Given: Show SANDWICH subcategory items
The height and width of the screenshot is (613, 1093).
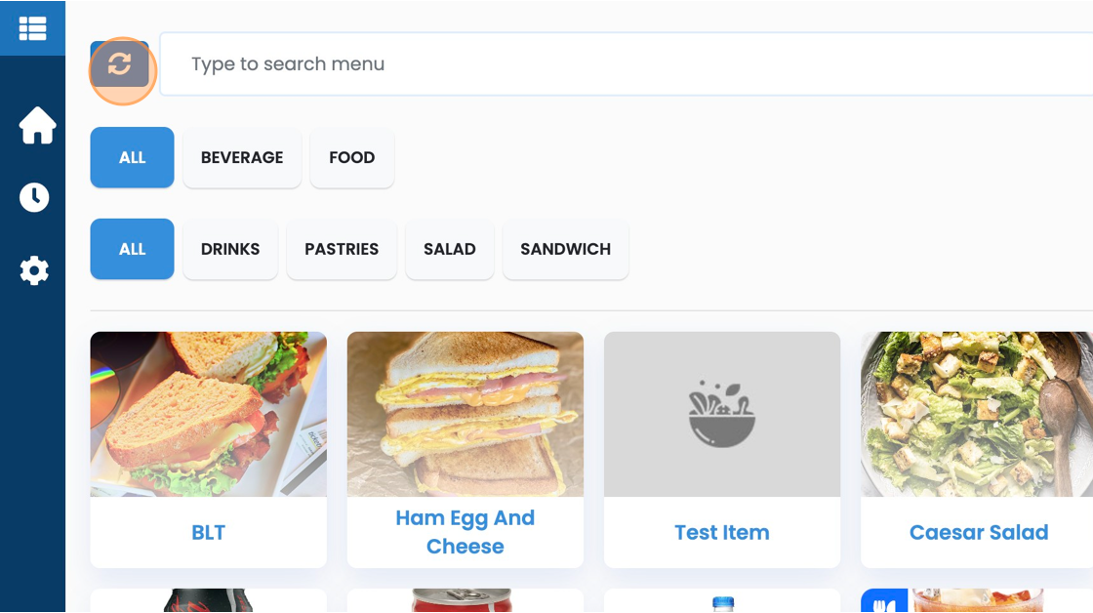Looking at the screenshot, I should (x=565, y=249).
